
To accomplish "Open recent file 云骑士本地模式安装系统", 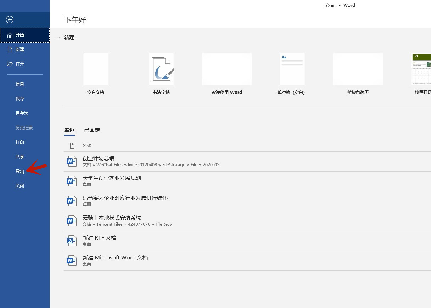I will [x=247, y=221].
